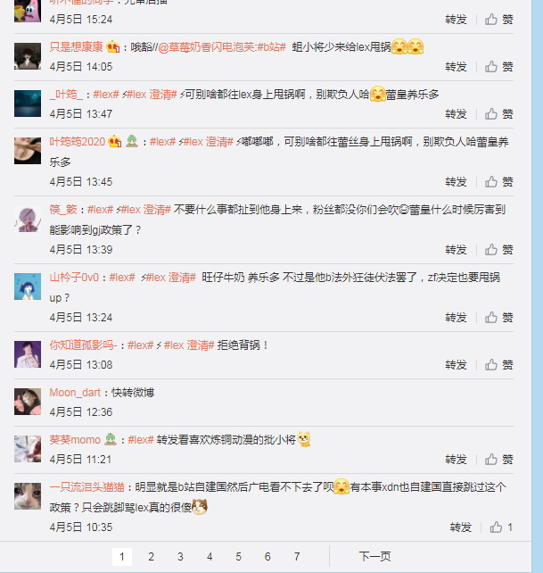Click 葵葵momo's avatar thumbnail
This screenshot has width=543, height=573.
[28, 449]
